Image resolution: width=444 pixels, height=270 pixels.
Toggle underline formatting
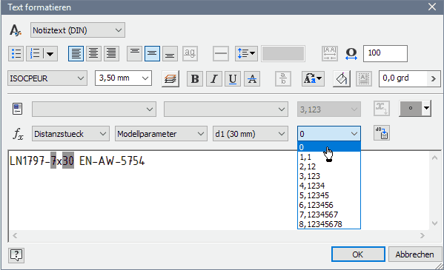tap(233, 78)
